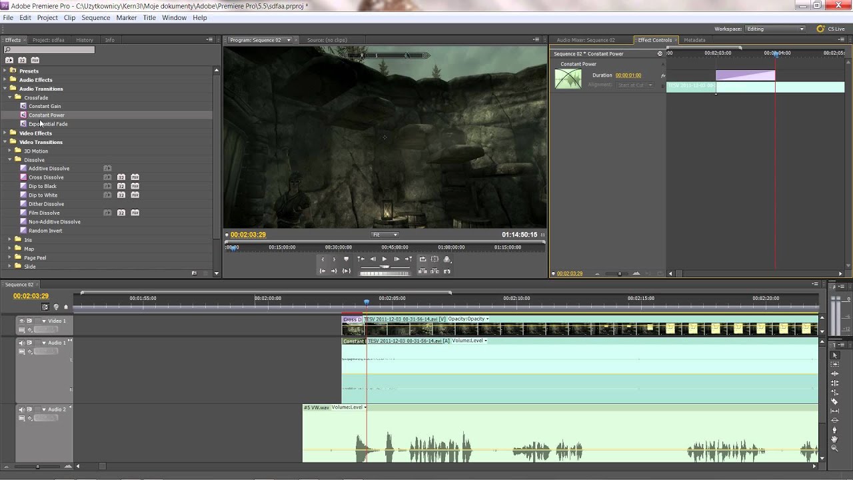
Task: Select the Ripple Edit tool
Action: tap(834, 373)
